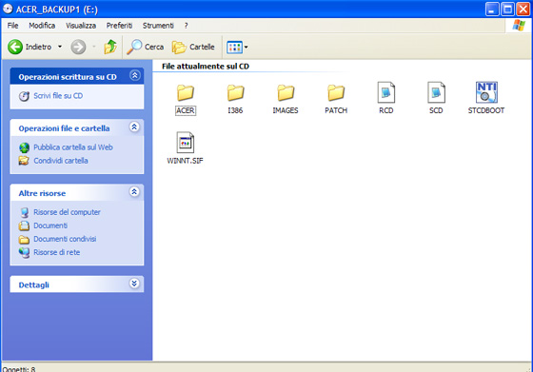Open Documenti condivisi link
533x372 pixels.
65,239
